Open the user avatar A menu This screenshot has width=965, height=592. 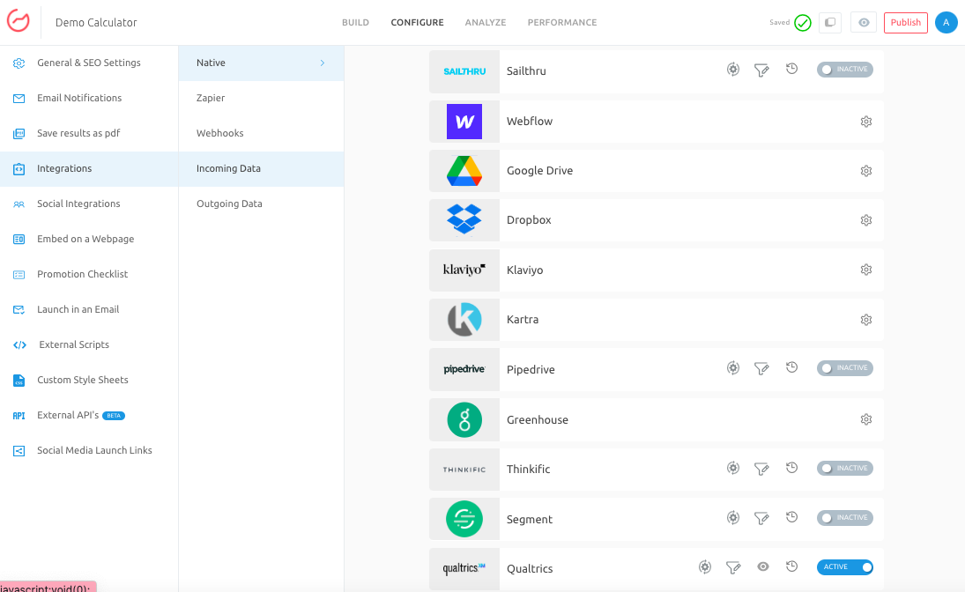(946, 22)
